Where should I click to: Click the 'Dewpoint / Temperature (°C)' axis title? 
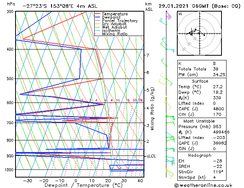point(83,185)
